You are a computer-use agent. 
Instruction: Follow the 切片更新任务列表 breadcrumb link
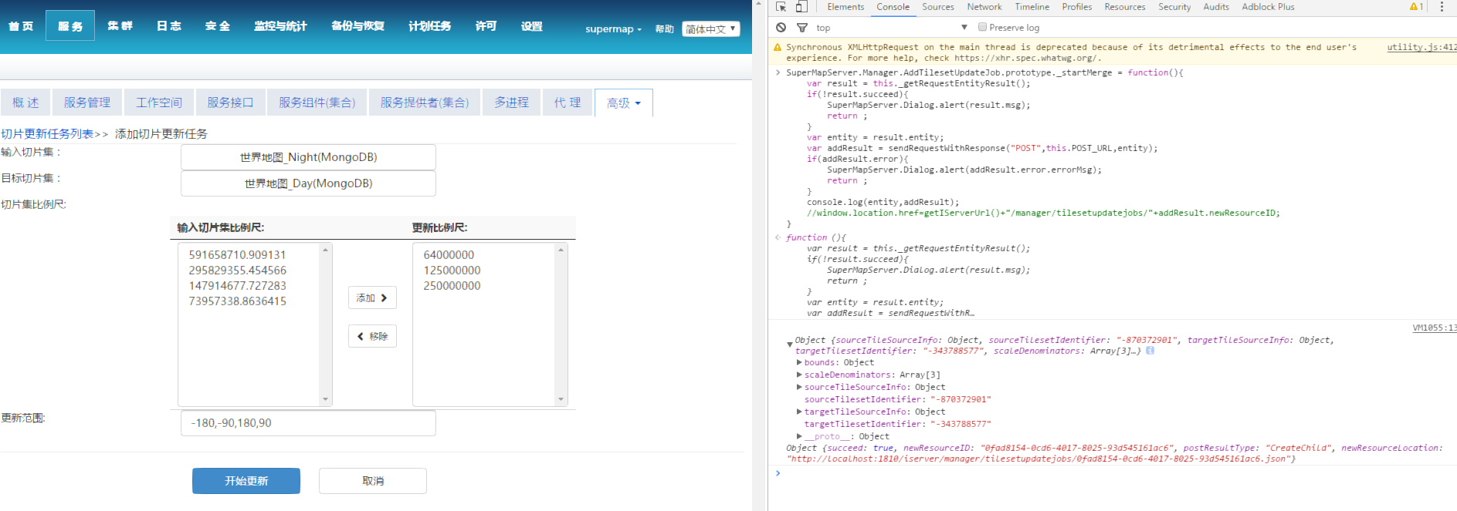47,134
